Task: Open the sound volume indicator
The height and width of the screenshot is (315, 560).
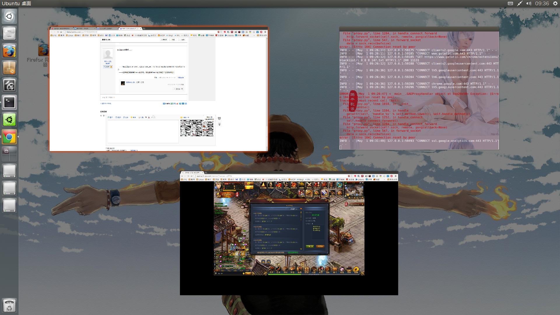Action: pyautogui.click(x=529, y=3)
